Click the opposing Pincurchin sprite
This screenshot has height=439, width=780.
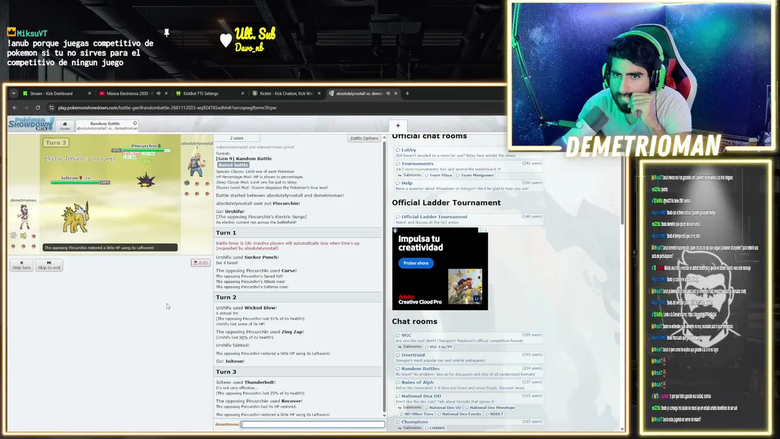146,180
